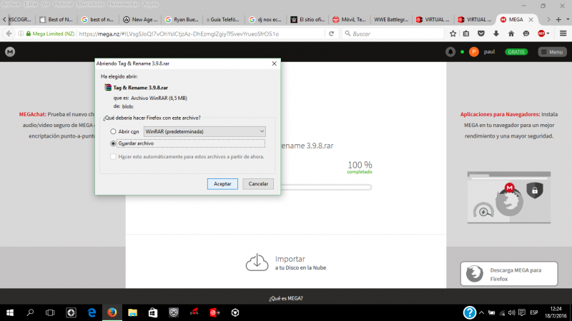Click the ¿Qué es MEGA? link
Image resolution: width=572 pixels, height=321 pixels.
285,298
